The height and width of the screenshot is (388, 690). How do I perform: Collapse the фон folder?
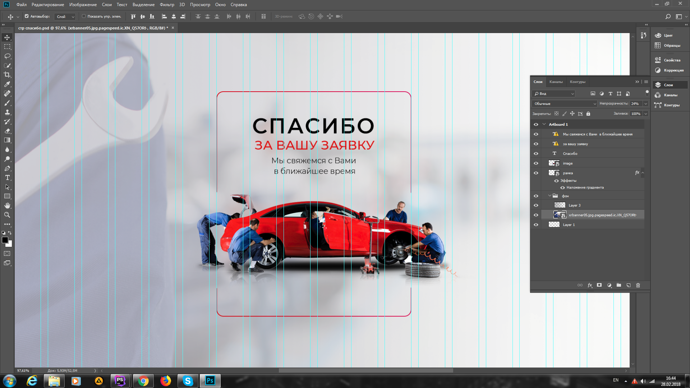(x=549, y=196)
